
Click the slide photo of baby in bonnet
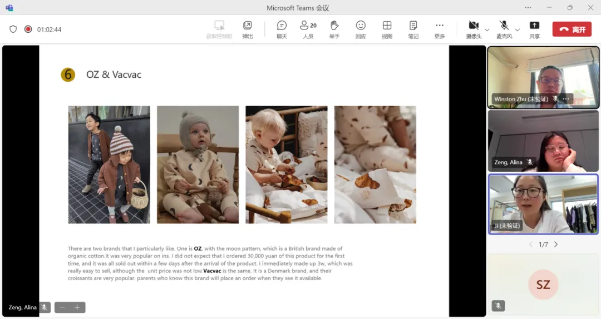point(198,165)
